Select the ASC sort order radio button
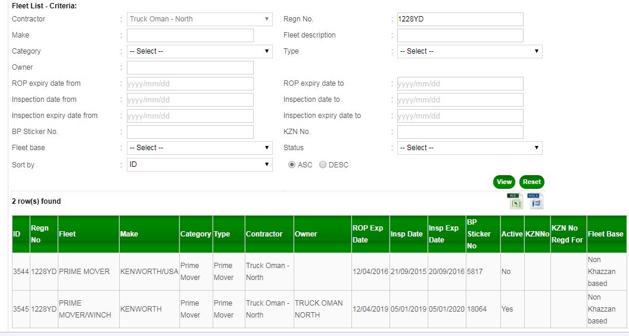Screen dimensions: 629x336 292,165
